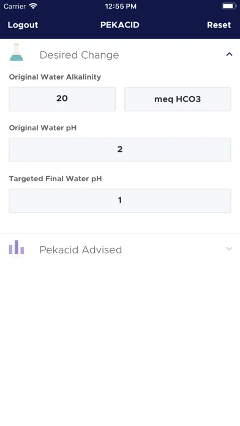Image resolution: width=240 pixels, height=426 pixels.
Task: Tap the purple bar chart icon
Action: 17,247
